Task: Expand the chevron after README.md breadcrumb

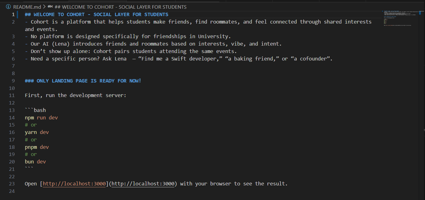Action: (44, 7)
